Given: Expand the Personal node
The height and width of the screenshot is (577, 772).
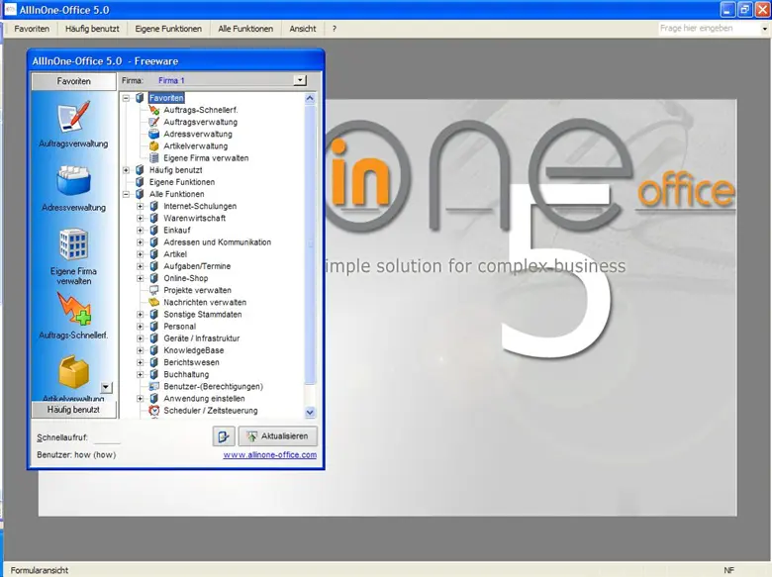Looking at the screenshot, I should click(x=141, y=327).
